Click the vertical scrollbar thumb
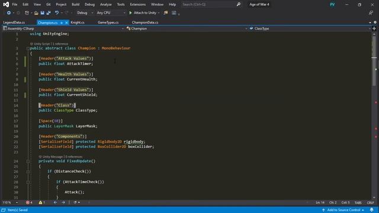 tap(374, 62)
